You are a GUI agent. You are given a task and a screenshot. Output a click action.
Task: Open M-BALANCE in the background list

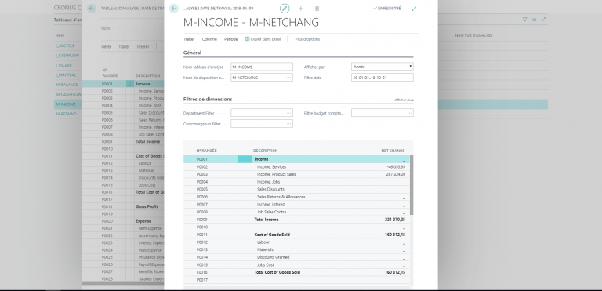point(67,85)
